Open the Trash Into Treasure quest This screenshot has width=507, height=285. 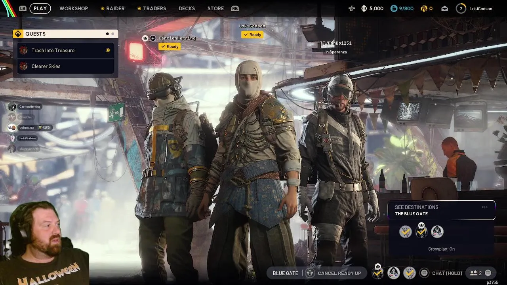65,50
